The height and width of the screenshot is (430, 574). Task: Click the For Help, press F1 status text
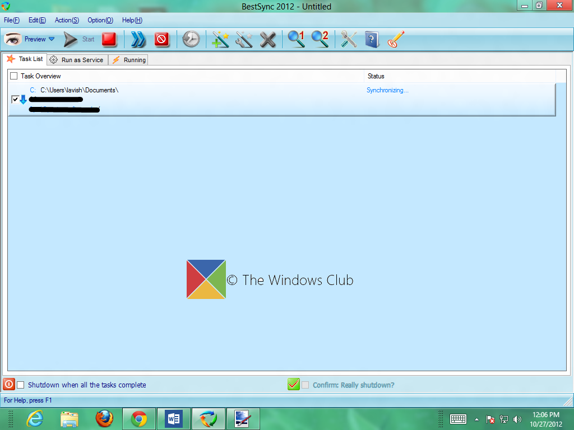(x=28, y=400)
